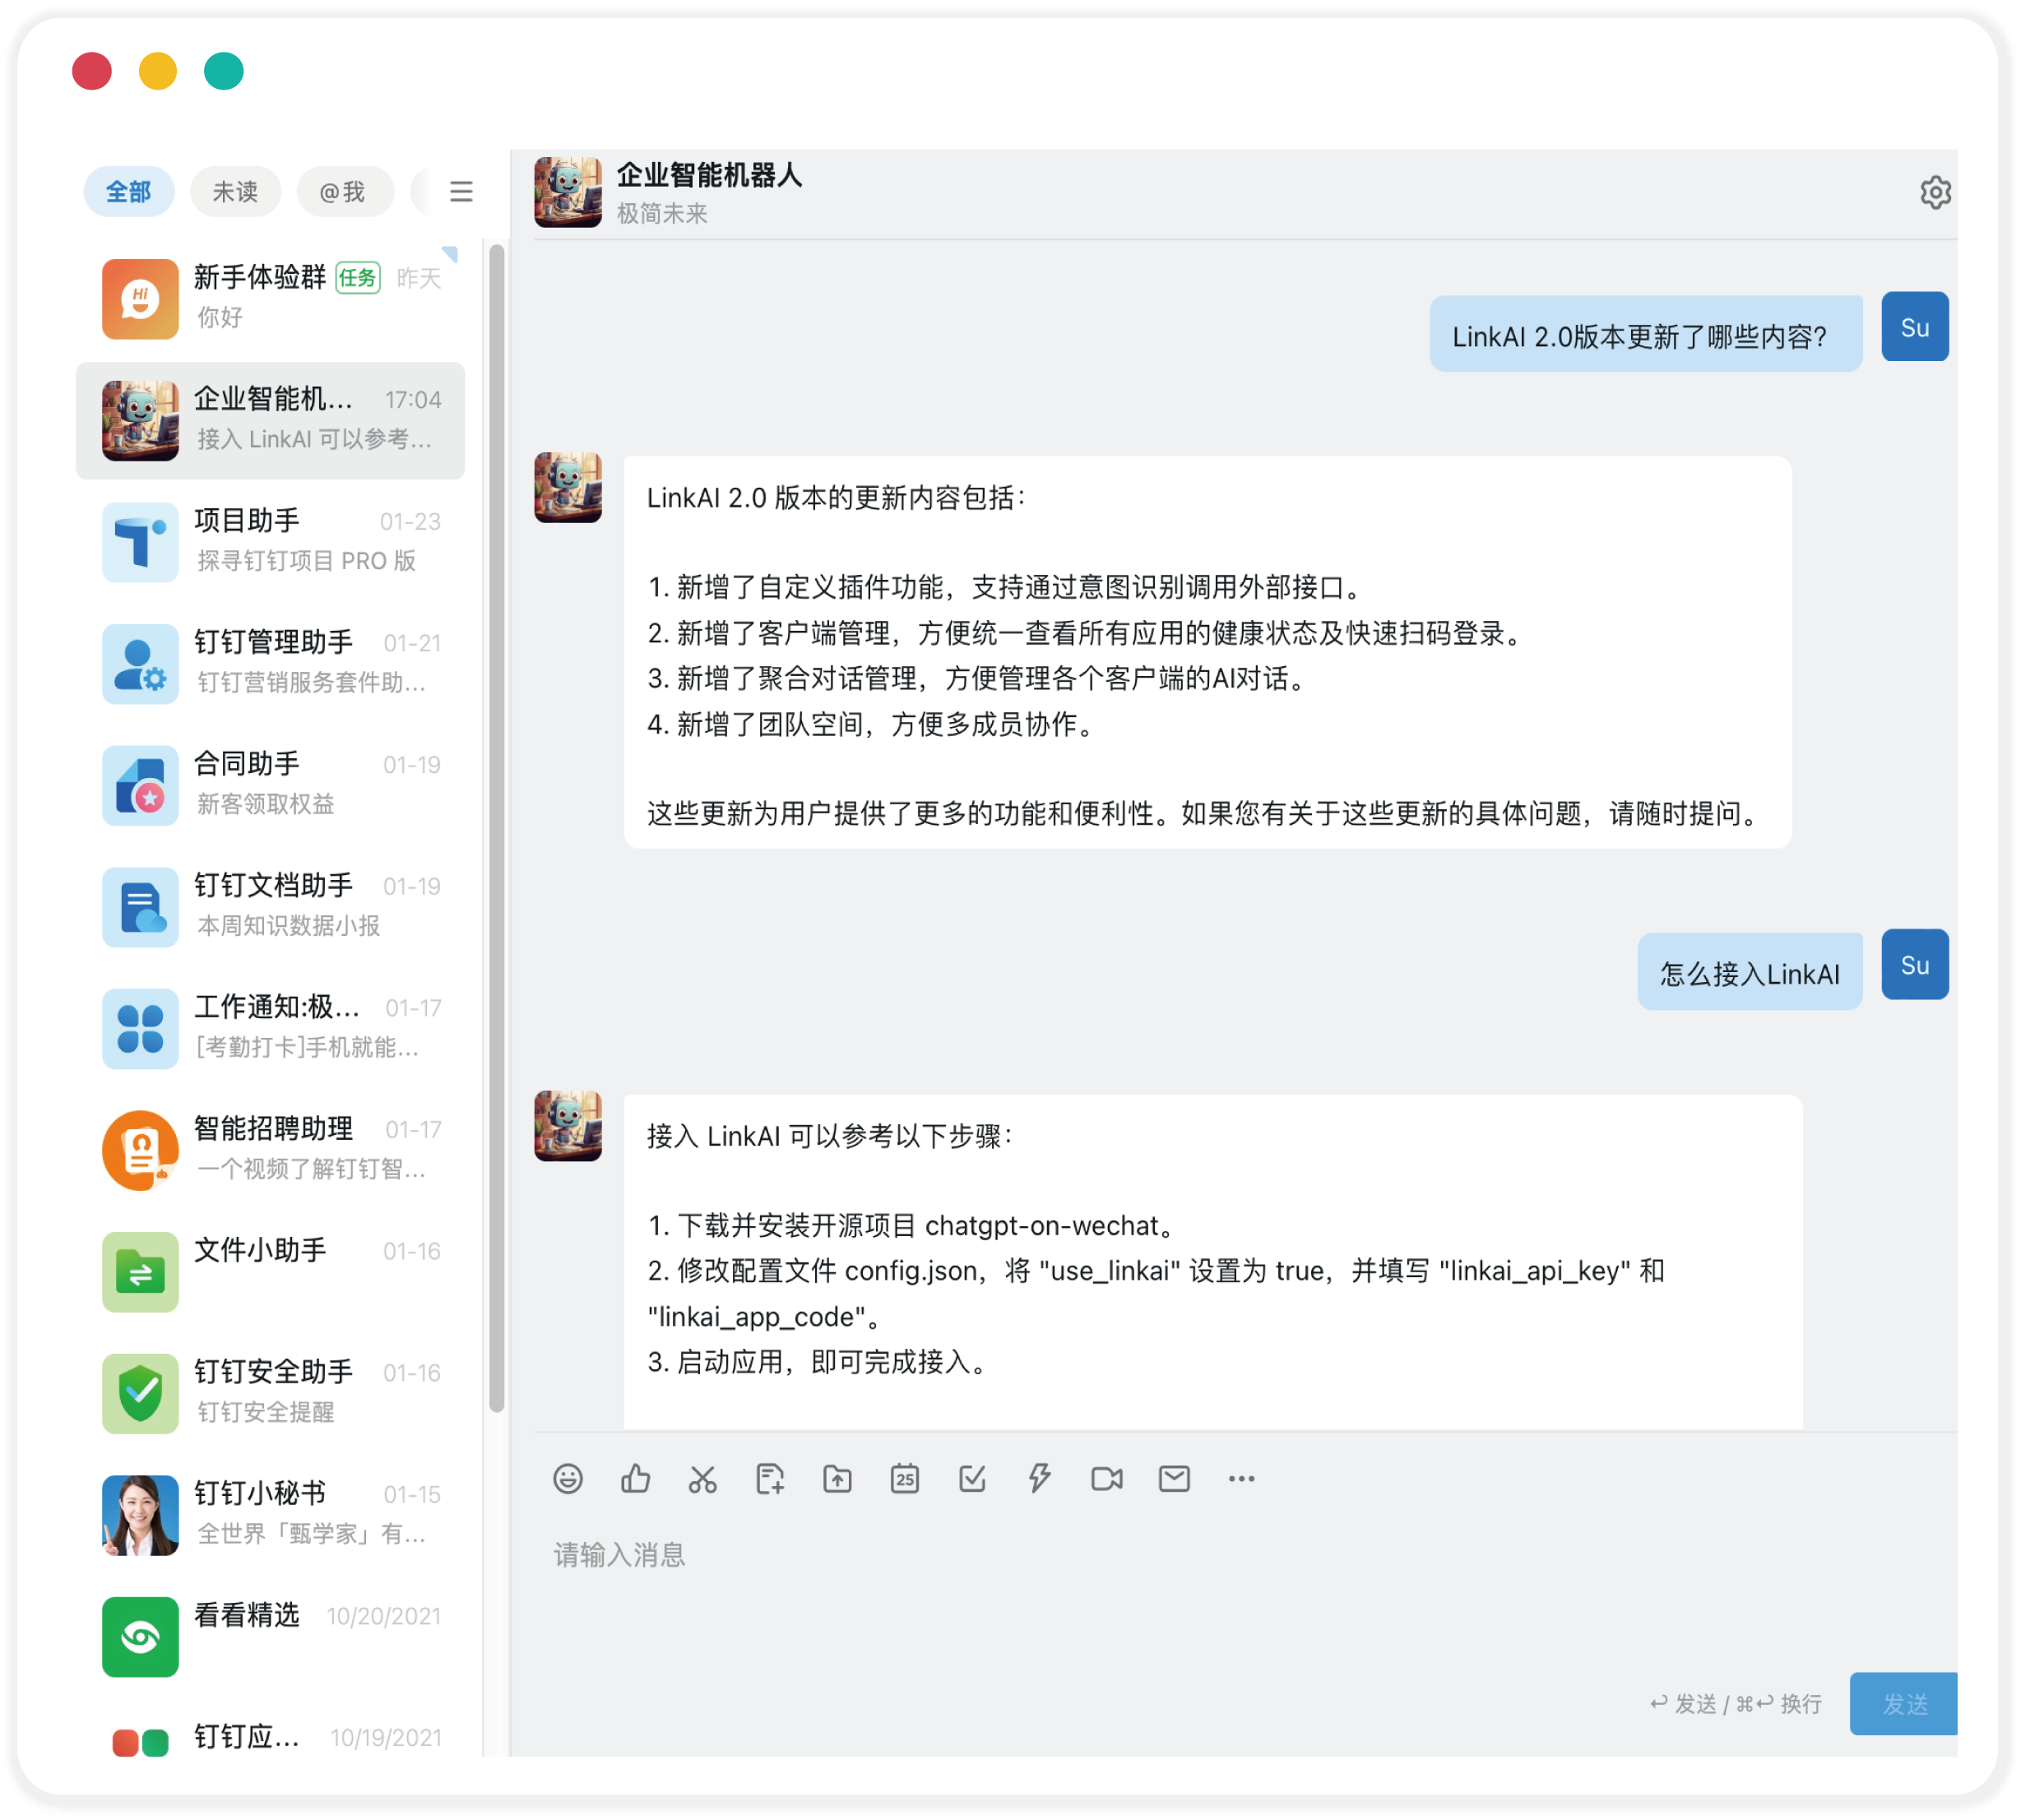
Task: Click the mail envelope icon
Action: (1174, 1478)
